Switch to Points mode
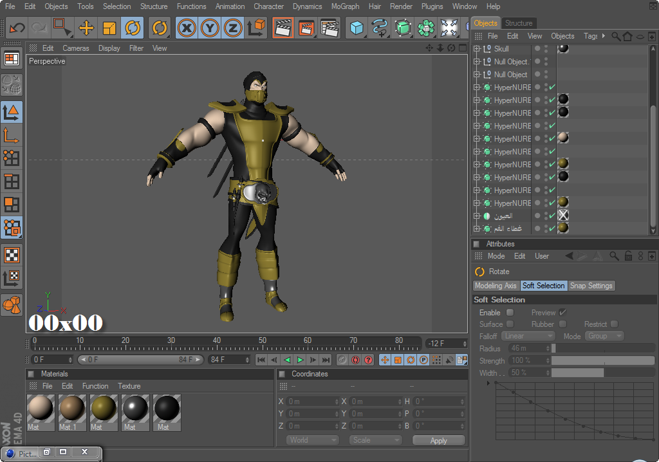Screen dimensions: 659x462 click(x=12, y=158)
